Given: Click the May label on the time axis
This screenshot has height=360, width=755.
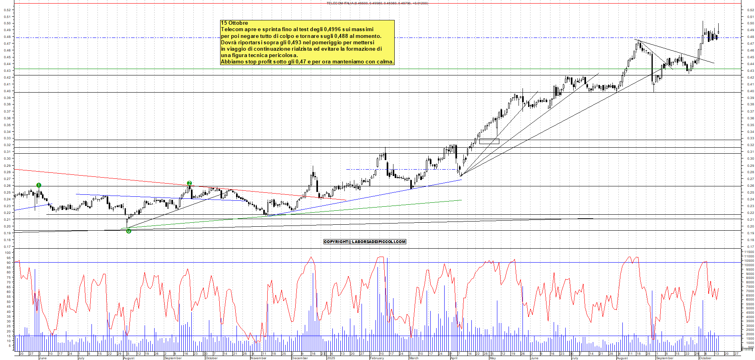Looking at the screenshot, I should [493, 358].
